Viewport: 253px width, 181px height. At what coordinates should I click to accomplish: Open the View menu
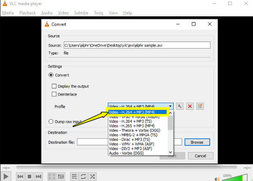113,13
